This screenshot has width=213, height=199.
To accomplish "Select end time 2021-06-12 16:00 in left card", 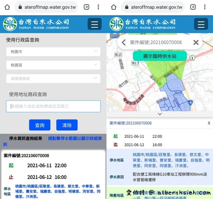I will pos(47,177).
